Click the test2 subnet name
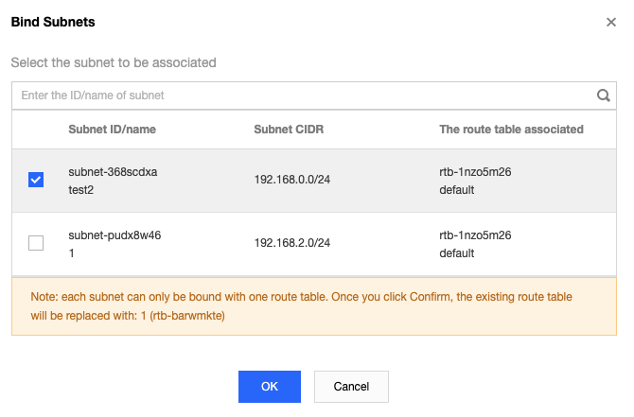The height and width of the screenshot is (417, 634). pyautogui.click(x=82, y=189)
